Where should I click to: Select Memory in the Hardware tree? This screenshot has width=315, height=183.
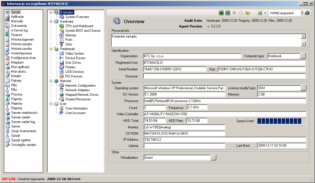[71, 35]
